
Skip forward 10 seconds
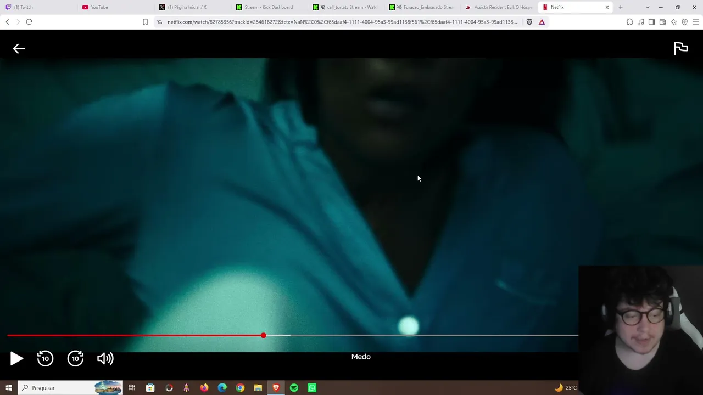pos(75,359)
